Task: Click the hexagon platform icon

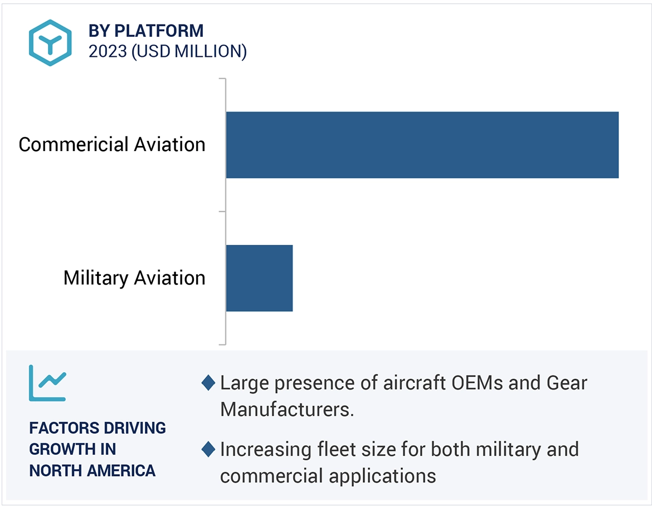Action: 51,43
